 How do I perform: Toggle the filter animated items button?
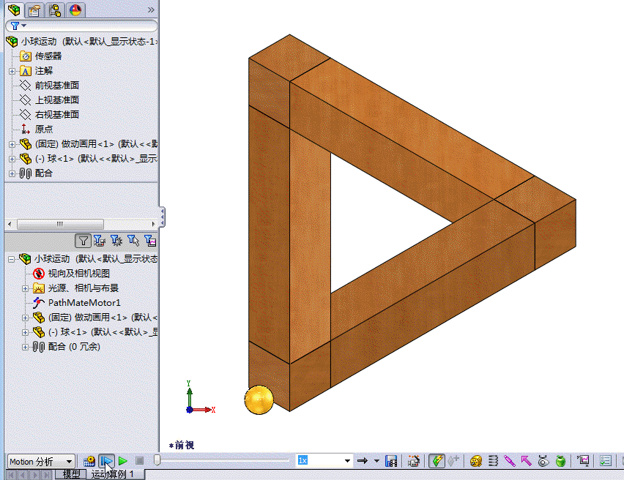100,241
